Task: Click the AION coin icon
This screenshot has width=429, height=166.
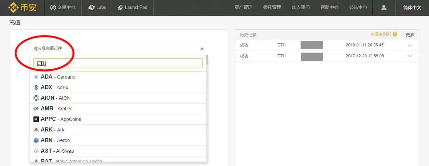Action: [36, 98]
